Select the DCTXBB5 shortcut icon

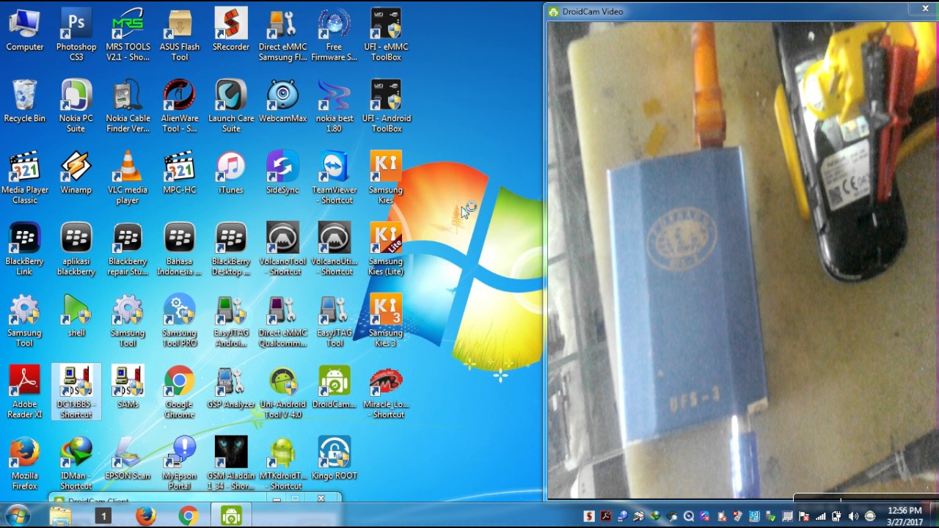[x=76, y=392]
